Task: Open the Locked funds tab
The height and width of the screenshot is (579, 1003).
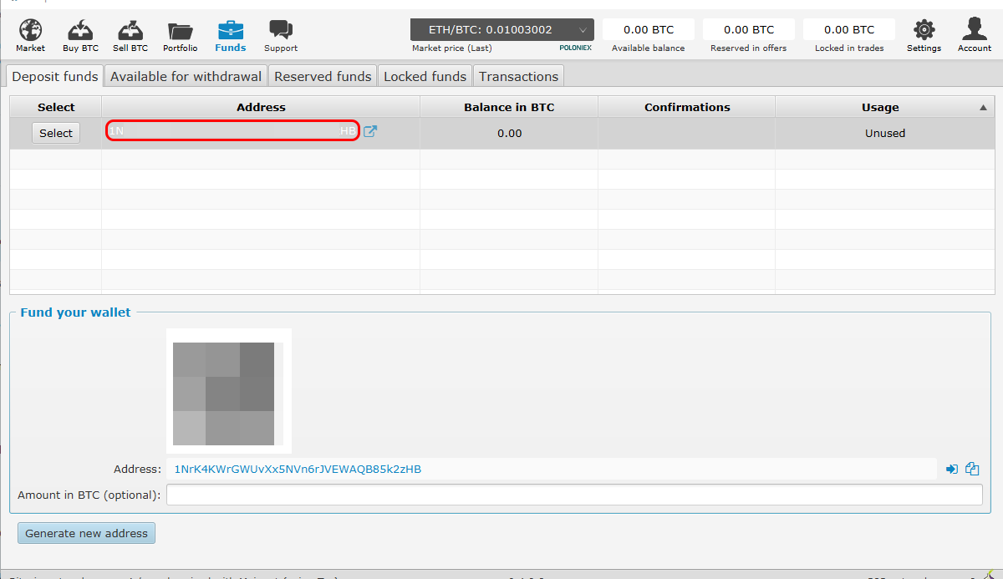Action: point(425,76)
